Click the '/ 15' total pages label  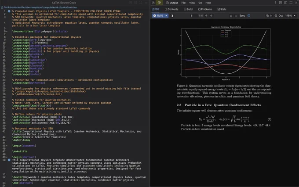point(201,16)
